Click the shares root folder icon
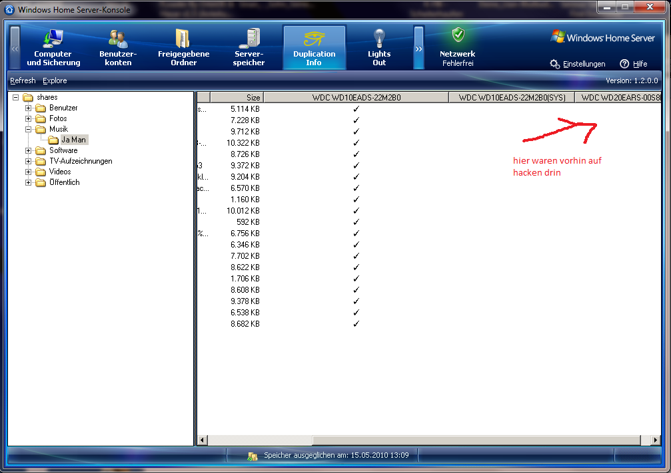671x473 pixels. (28, 97)
